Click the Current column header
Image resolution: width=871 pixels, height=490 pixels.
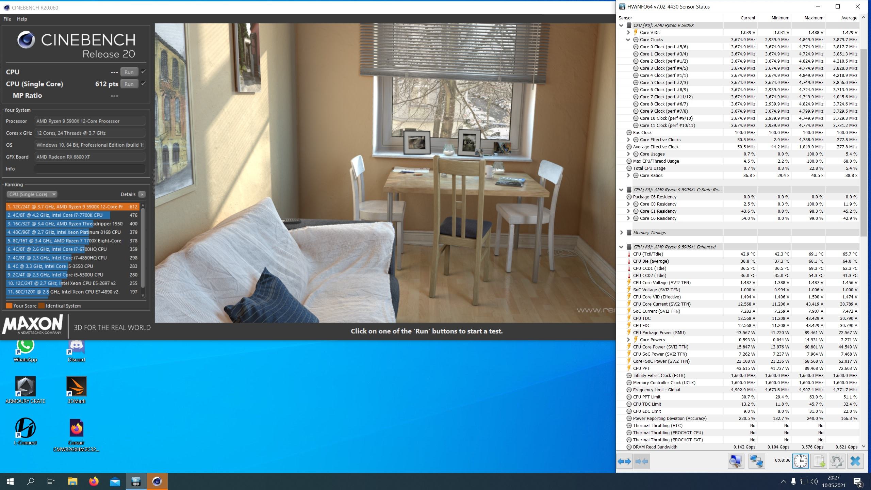tap(740, 18)
